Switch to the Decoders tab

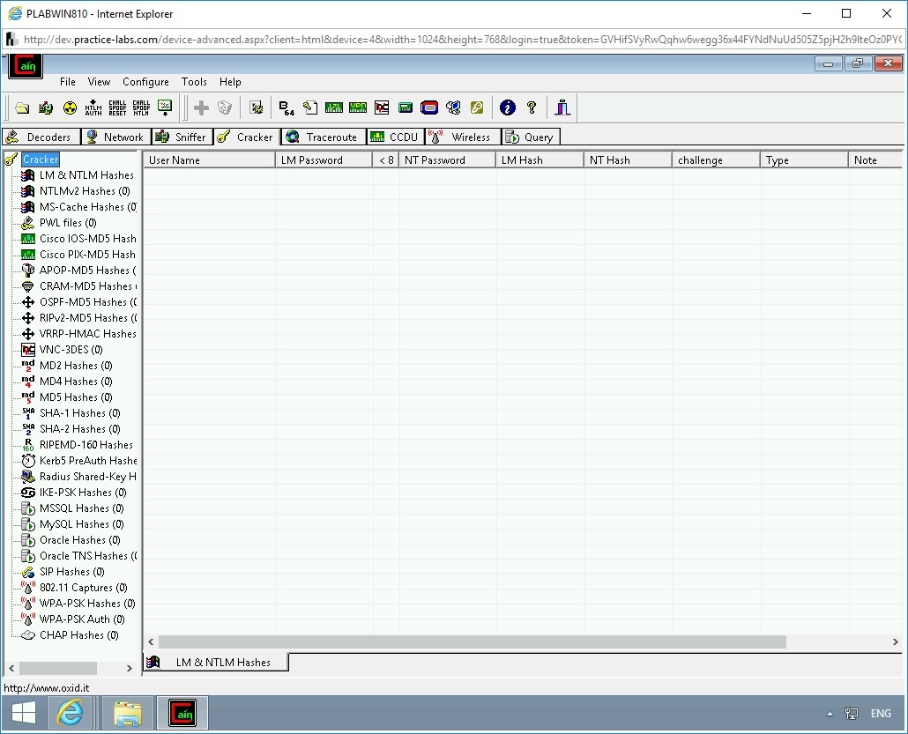pos(41,137)
